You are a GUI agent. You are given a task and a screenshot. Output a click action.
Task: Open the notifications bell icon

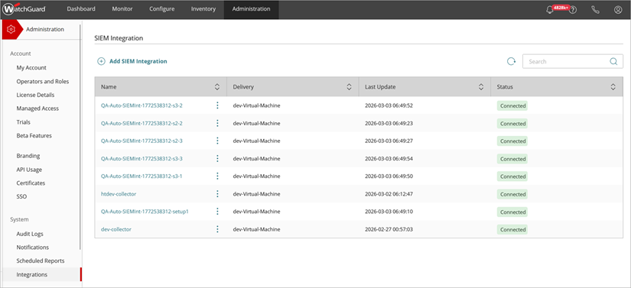(x=550, y=10)
